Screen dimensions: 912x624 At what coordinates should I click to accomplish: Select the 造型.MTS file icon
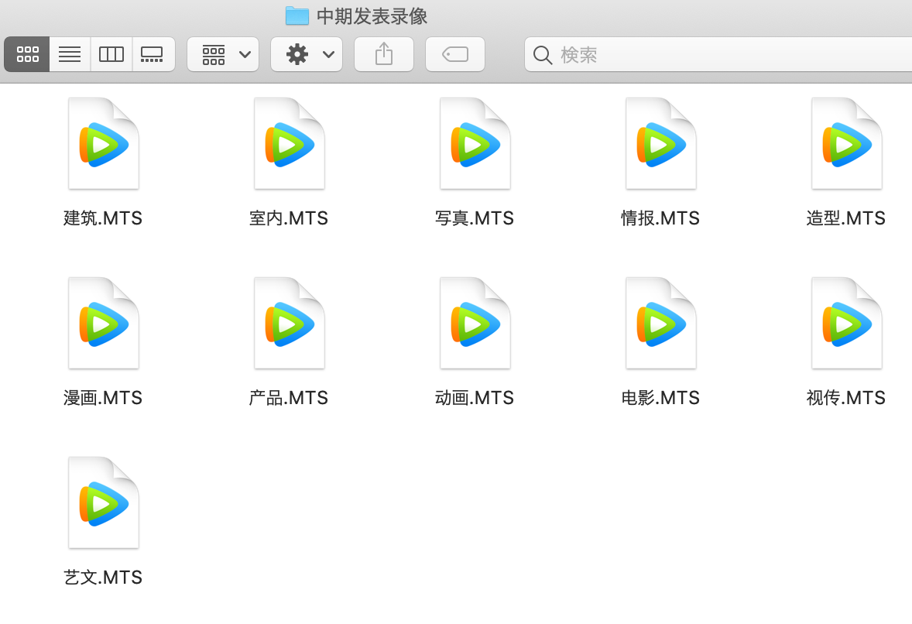tap(847, 144)
